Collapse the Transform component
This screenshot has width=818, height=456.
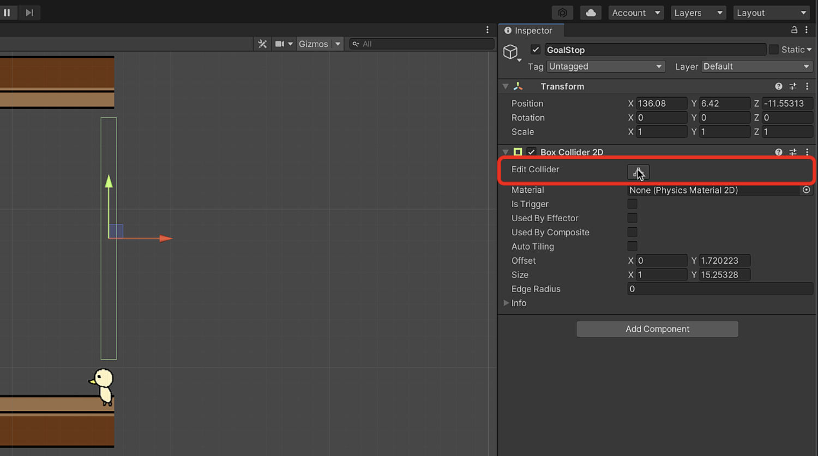(x=506, y=86)
